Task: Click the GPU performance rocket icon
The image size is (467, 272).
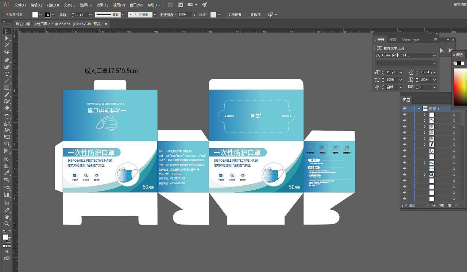Action: tap(204, 5)
